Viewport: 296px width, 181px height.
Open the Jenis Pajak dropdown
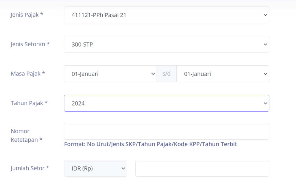pos(166,15)
